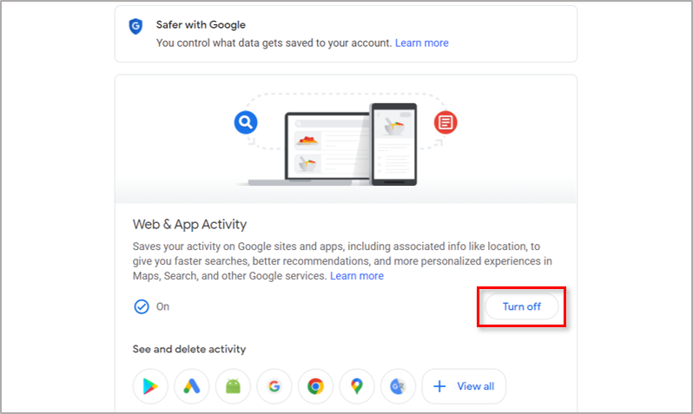Open Learn more under Web & App Activity
This screenshot has width=693, height=414.
click(x=357, y=276)
